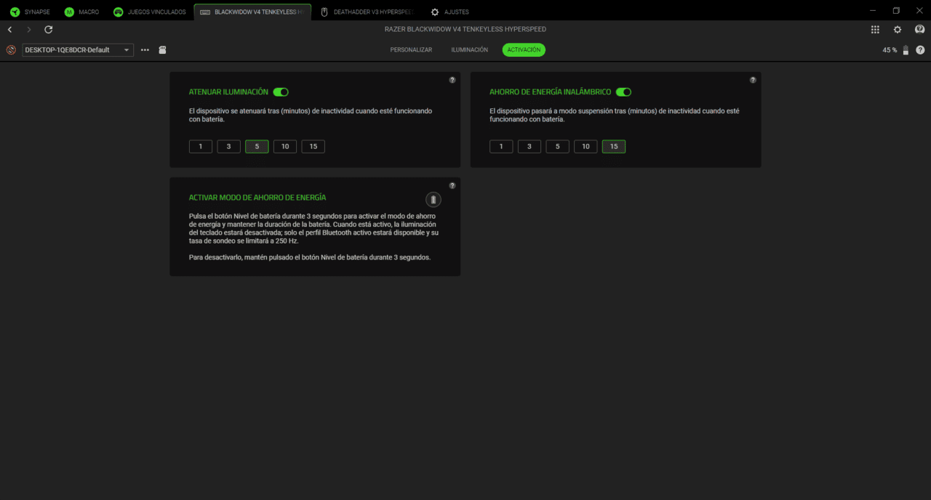Screen dimensions: 931x500
Task: Select the BlackWidow V4 Tenkeyless tab
Action: (252, 12)
